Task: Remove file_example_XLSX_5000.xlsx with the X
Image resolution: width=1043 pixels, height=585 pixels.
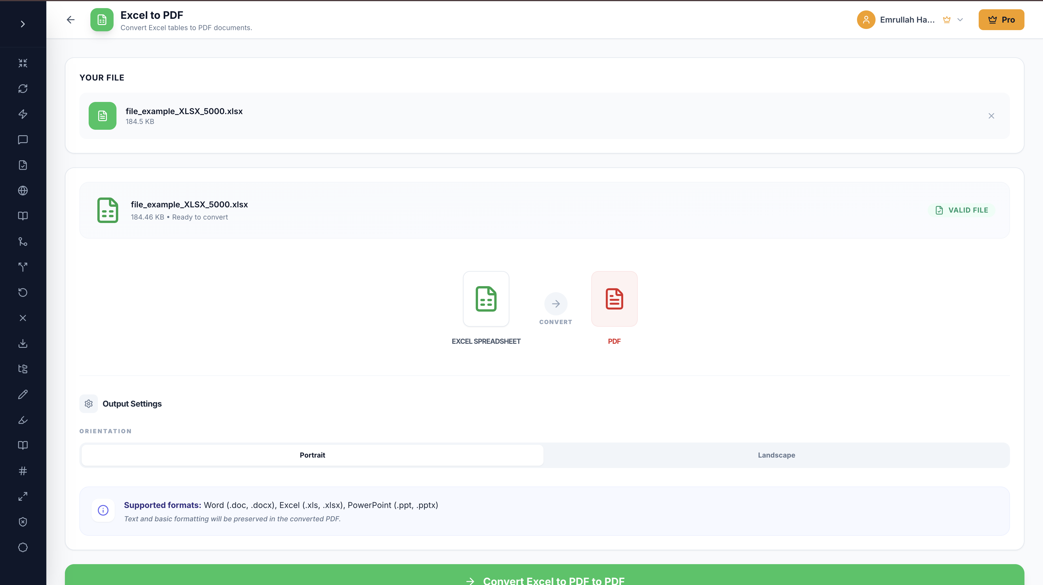Action: tap(991, 116)
